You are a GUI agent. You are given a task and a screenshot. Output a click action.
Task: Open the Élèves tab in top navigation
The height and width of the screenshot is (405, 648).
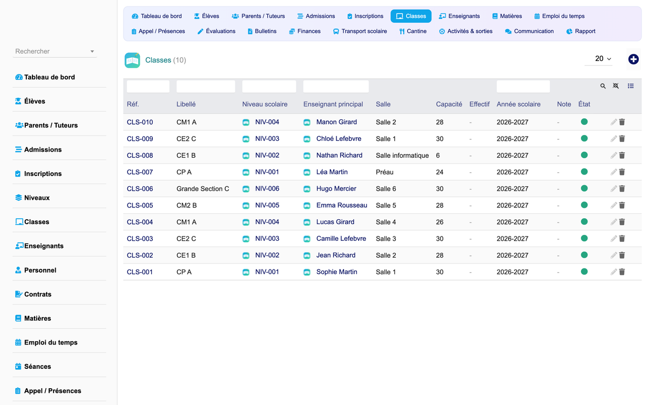pyautogui.click(x=206, y=16)
